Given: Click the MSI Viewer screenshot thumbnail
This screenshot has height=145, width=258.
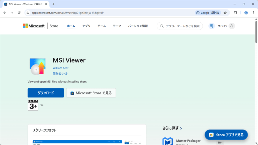Looking at the screenshot, I should [x=77, y=142].
